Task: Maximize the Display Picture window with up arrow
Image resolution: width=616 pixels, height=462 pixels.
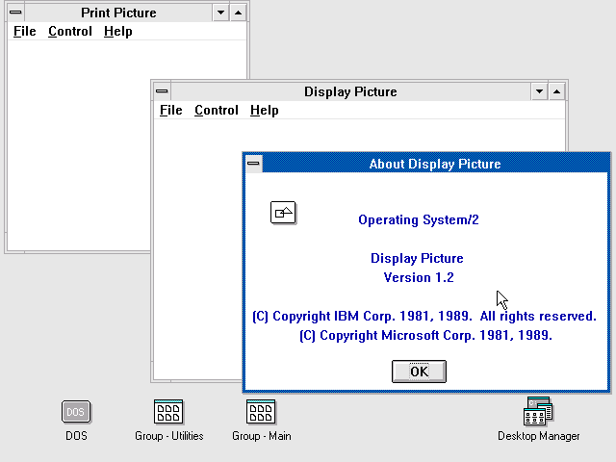Action: tap(556, 91)
